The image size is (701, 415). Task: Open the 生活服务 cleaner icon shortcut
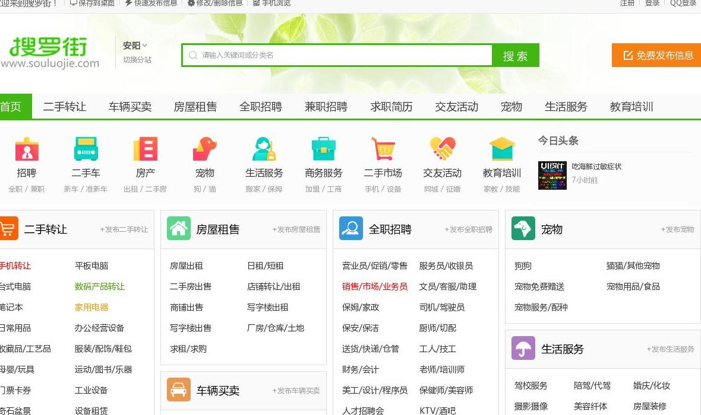tap(264, 149)
